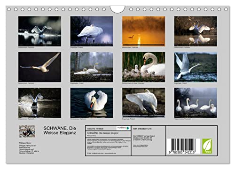Open the orange sunset swan silhouette photo

(x=144, y=31)
